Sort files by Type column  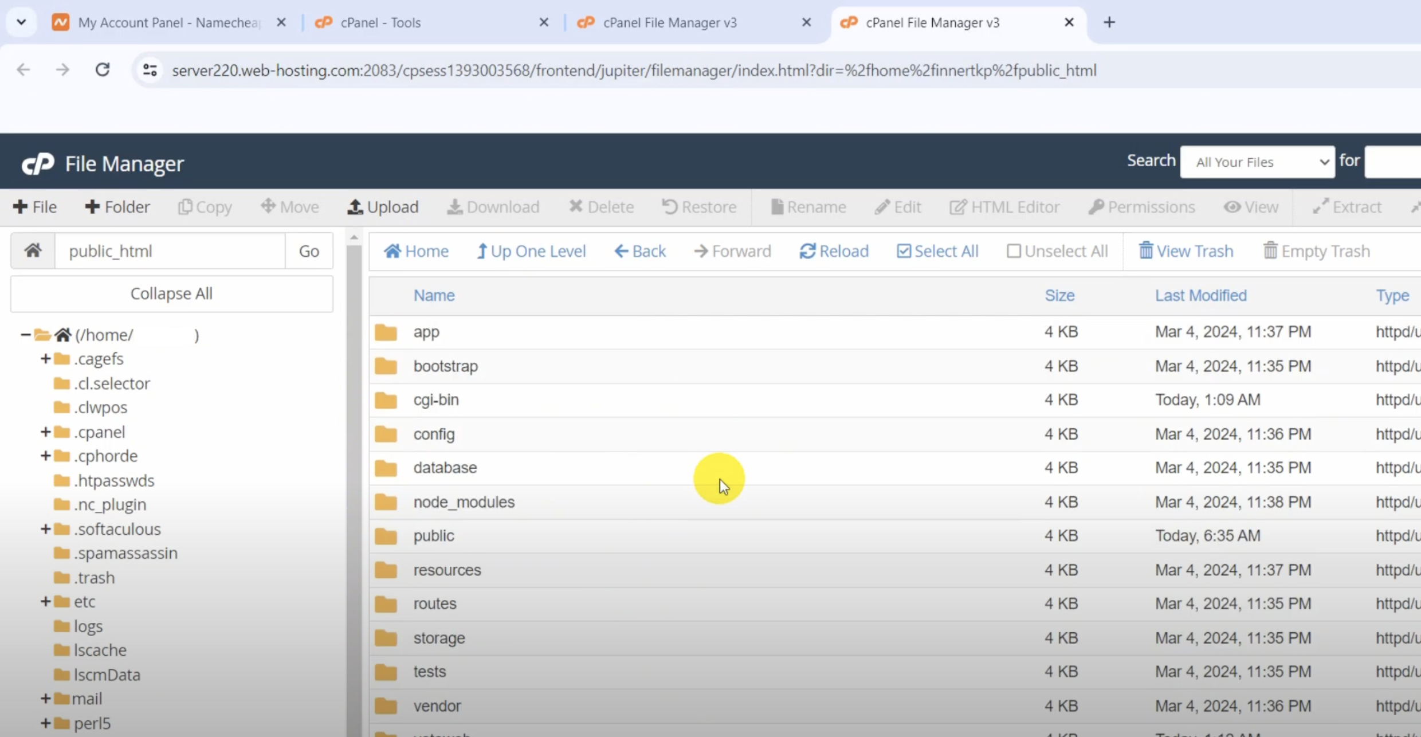tap(1392, 296)
